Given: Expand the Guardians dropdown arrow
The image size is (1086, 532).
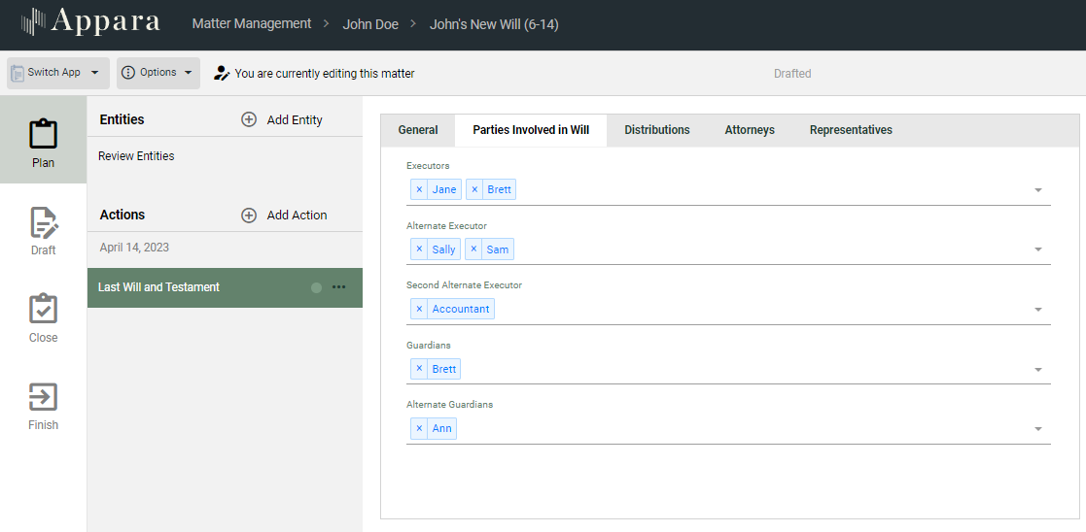Looking at the screenshot, I should [x=1037, y=370].
